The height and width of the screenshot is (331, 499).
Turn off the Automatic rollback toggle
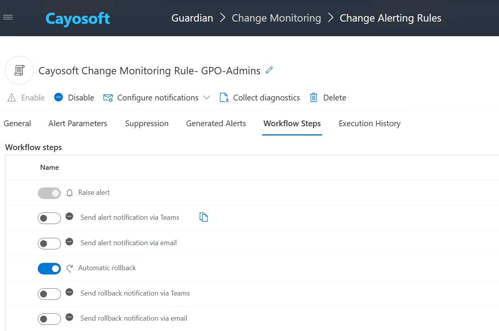click(x=49, y=269)
